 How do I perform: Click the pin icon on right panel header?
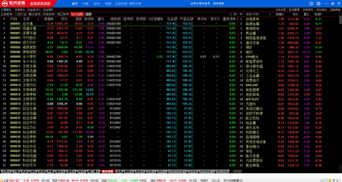[241, 14]
